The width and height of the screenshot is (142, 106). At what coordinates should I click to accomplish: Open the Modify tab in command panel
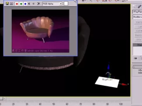click(139, 6)
